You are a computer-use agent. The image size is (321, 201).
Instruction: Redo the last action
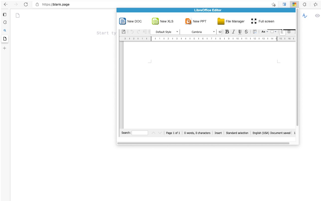point(138,32)
